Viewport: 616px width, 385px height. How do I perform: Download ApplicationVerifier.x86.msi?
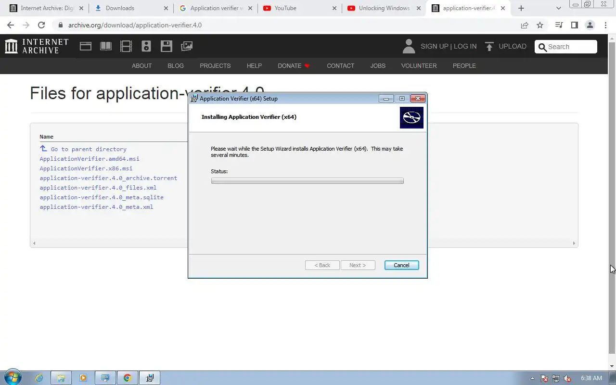coord(86,168)
